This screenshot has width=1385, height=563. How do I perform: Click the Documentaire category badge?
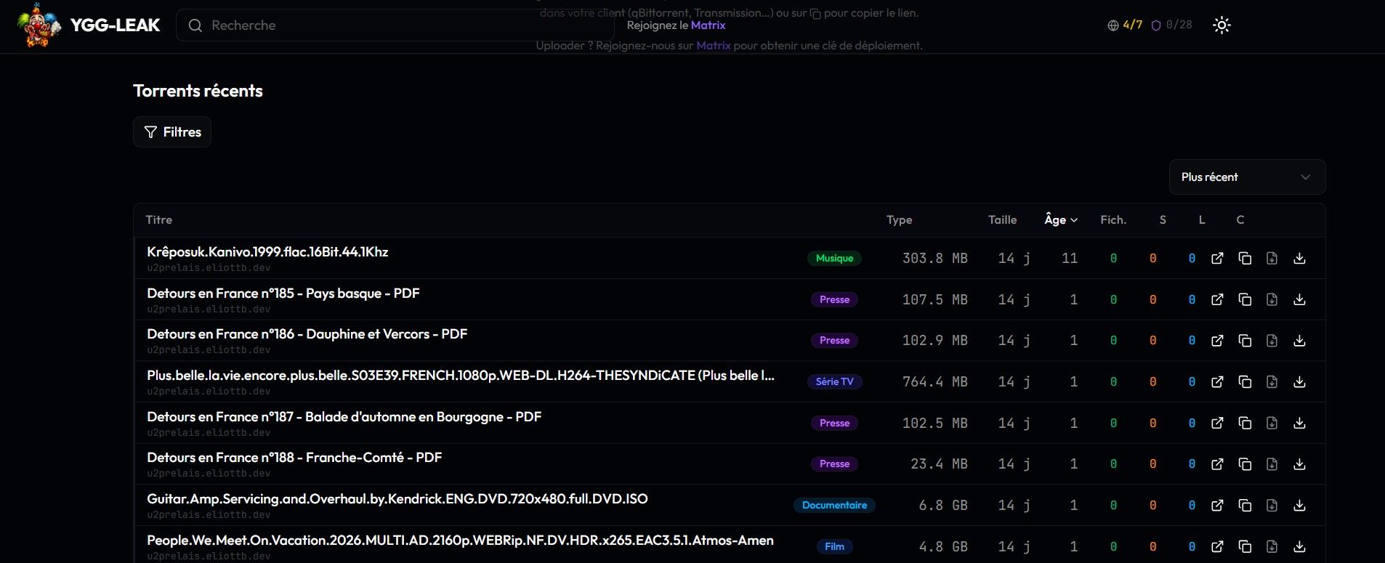click(x=834, y=506)
